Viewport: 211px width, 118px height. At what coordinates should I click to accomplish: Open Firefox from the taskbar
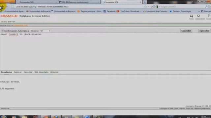point(56,117)
